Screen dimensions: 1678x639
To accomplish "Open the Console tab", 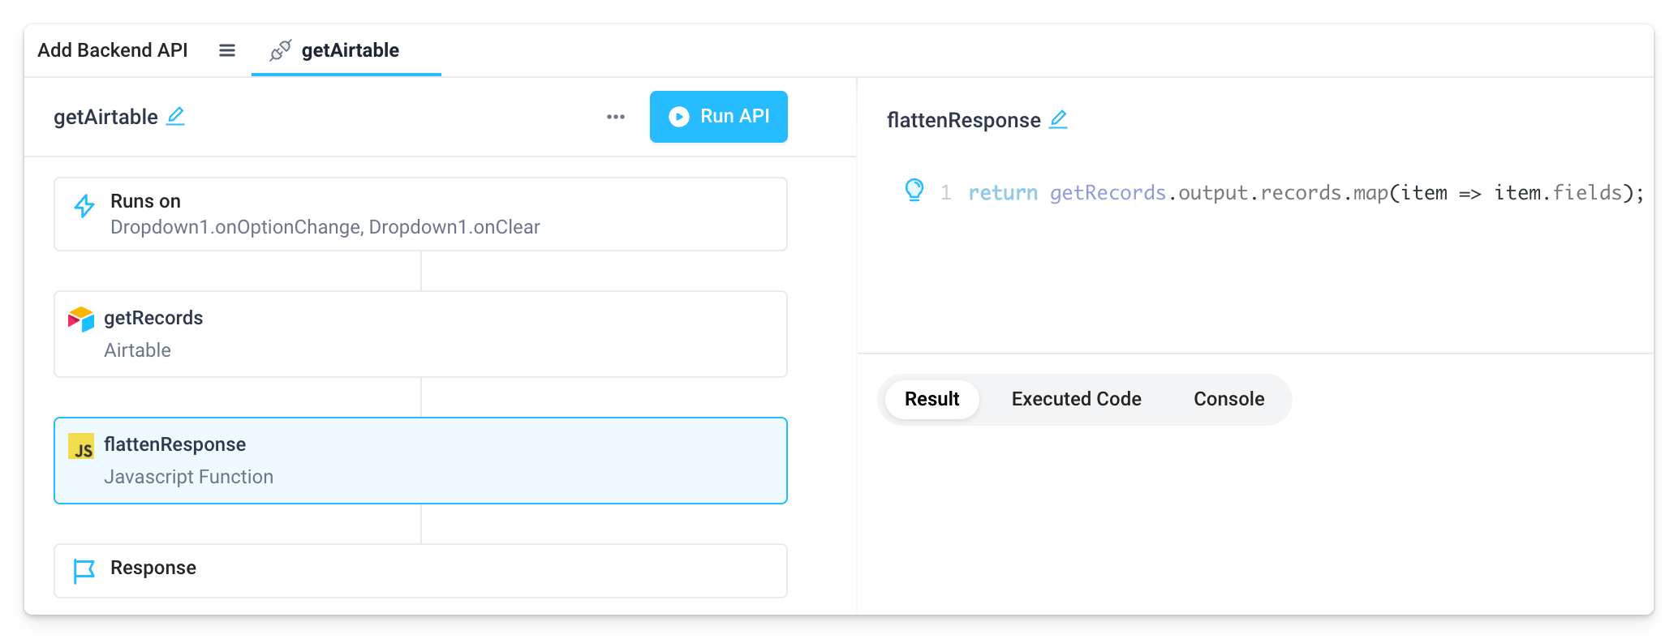I will (x=1228, y=398).
